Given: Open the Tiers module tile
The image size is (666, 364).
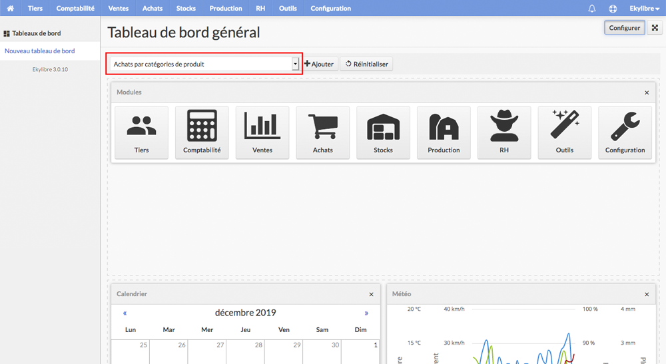Looking at the screenshot, I should tap(141, 133).
